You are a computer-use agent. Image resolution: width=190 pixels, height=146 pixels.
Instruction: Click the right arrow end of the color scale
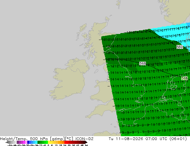pyautogui.click(x=86, y=142)
